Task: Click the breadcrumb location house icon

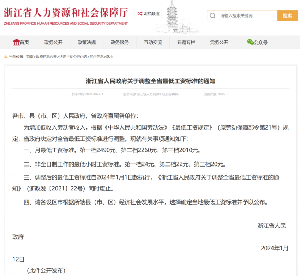Action: point(6,57)
